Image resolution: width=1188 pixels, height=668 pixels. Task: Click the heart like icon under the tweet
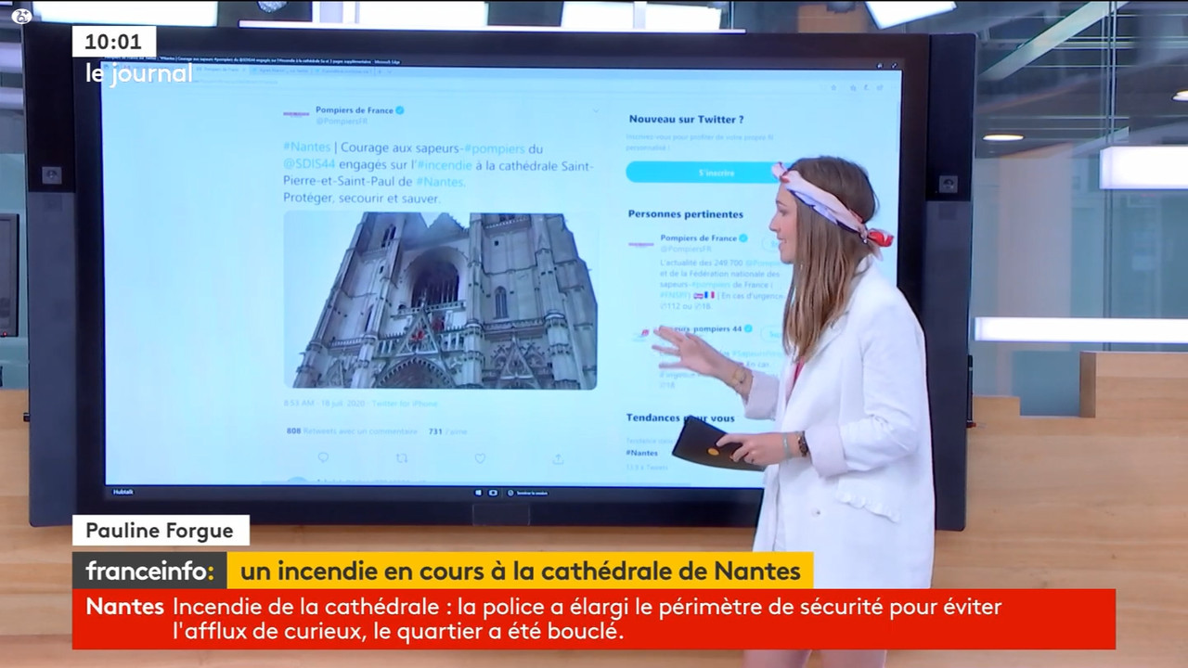click(x=480, y=457)
